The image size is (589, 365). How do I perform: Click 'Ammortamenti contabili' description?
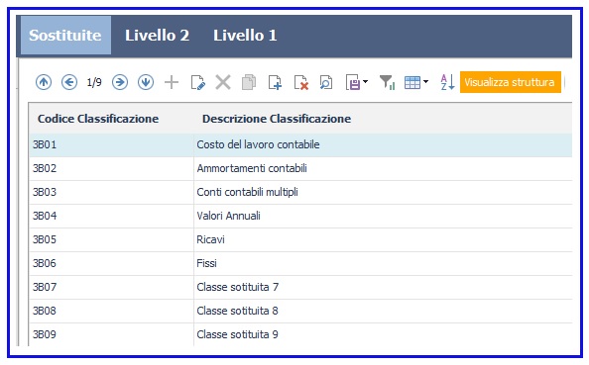coord(252,168)
